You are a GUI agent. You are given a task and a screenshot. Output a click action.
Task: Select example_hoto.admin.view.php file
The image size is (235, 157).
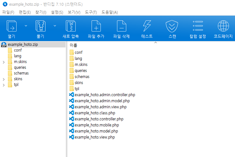point(98,107)
